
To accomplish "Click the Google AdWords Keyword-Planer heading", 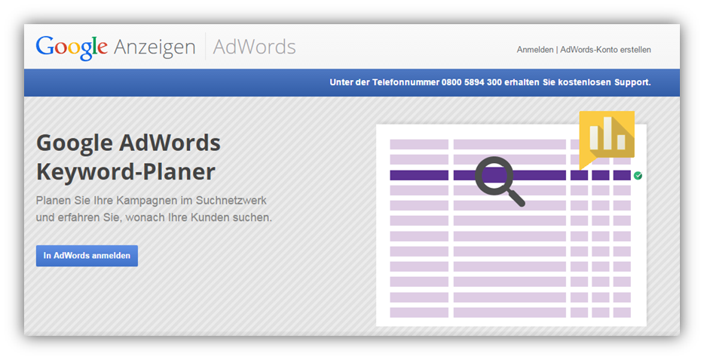I will 128,157.
